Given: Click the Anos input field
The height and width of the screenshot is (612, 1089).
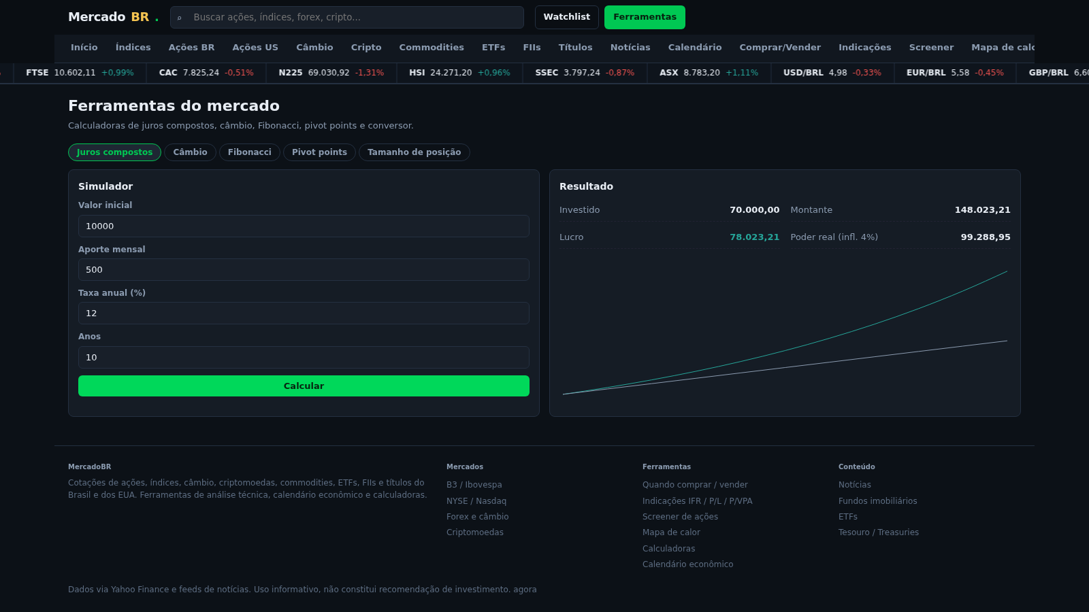Looking at the screenshot, I should [x=304, y=358].
